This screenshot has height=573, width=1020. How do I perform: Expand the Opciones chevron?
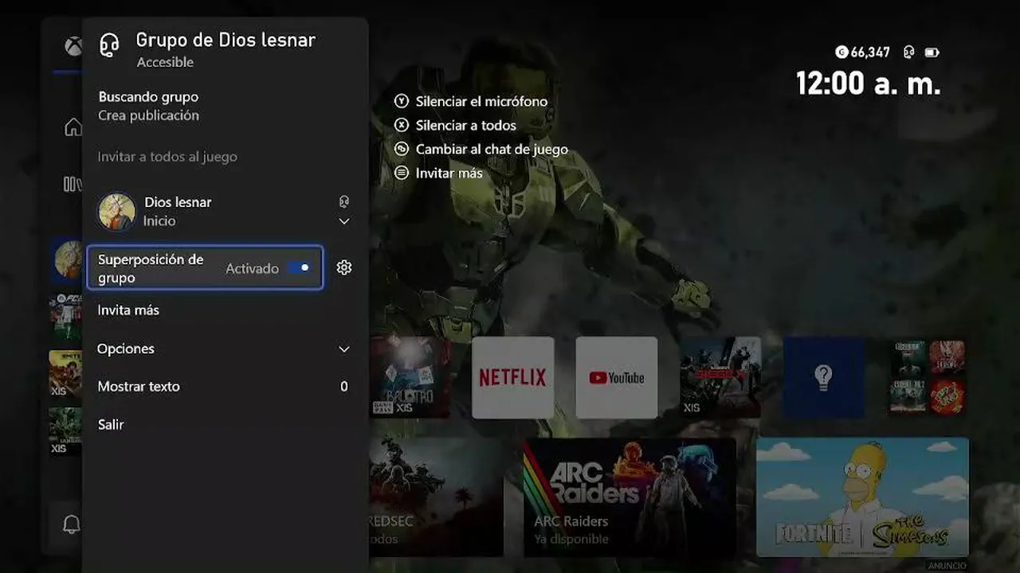point(344,349)
